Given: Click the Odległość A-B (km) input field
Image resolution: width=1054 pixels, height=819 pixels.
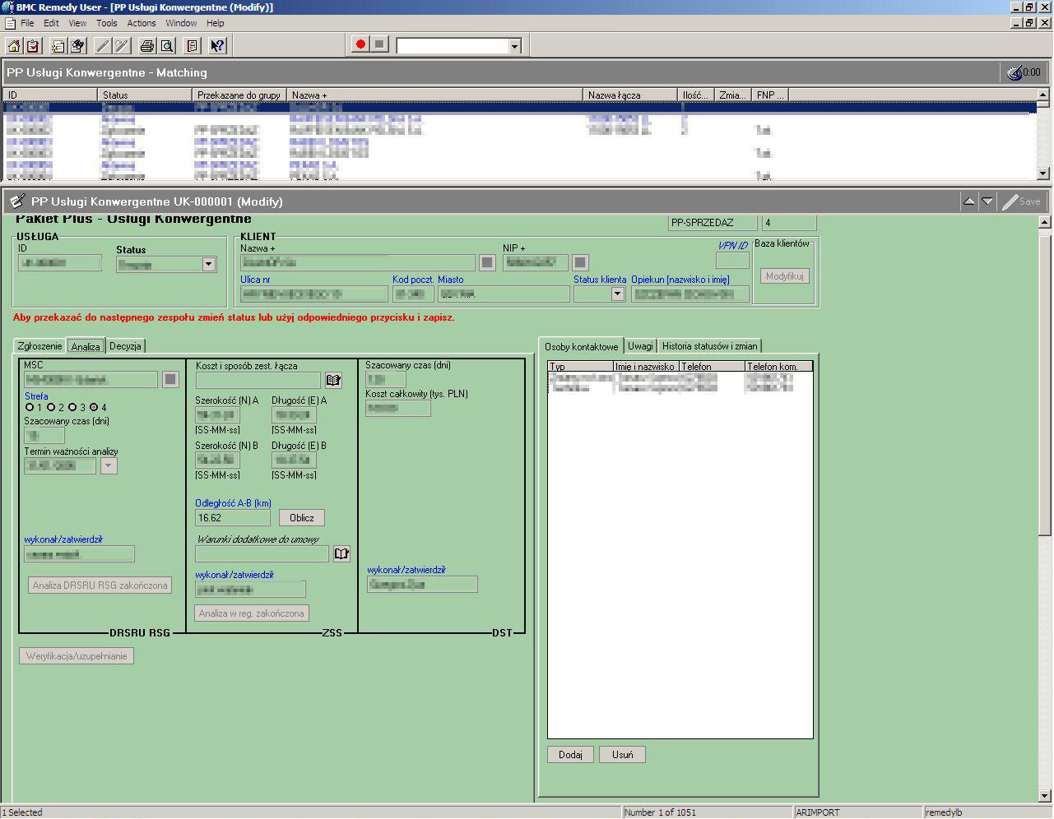Looking at the screenshot, I should click(x=233, y=518).
